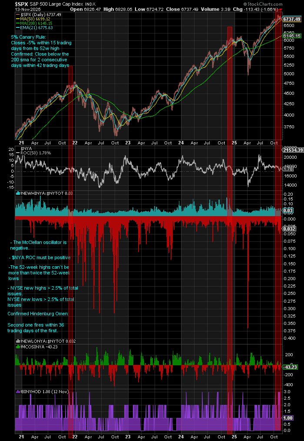Click '-The 52-week highs can`t be' annotation line
This screenshot has height=441, width=304.
pos(39,267)
